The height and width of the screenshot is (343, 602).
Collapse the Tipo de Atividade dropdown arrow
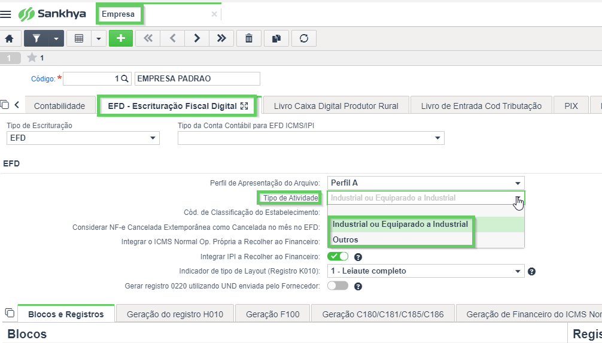(518, 198)
